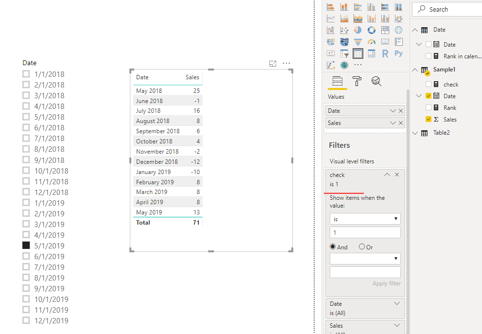This screenshot has width=482, height=334.
Task: Switch to the Fields tab icon
Action: click(338, 81)
